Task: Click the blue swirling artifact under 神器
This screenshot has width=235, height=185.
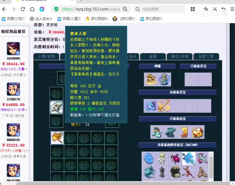Action: click(x=164, y=79)
